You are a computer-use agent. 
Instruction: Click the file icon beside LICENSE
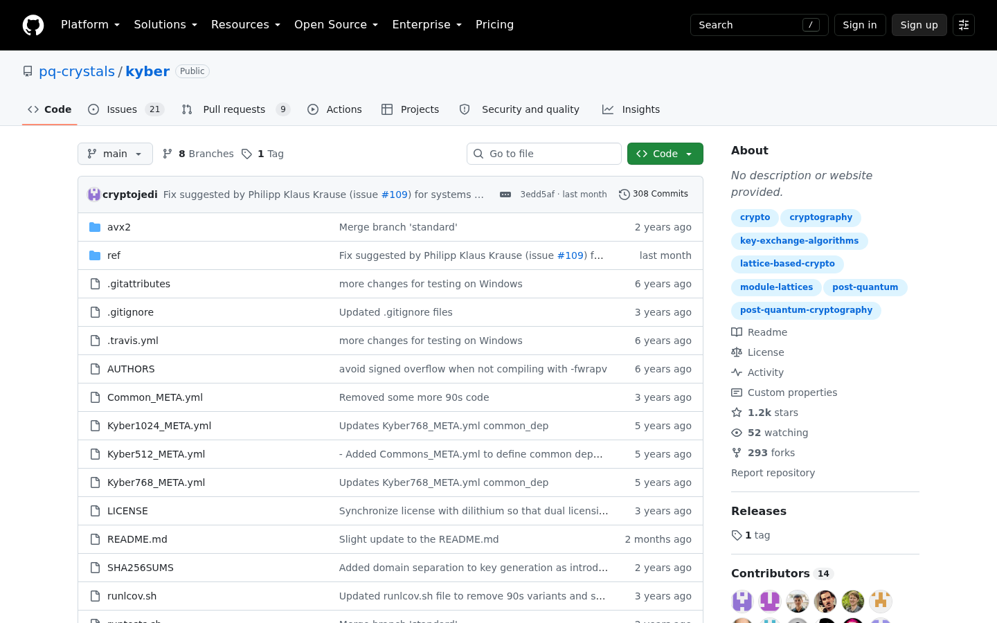(x=95, y=511)
